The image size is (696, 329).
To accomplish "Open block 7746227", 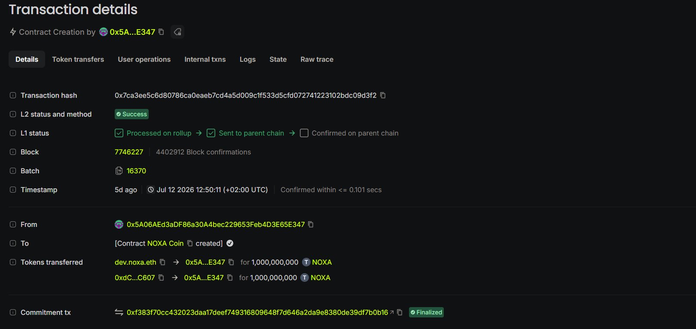I will (x=129, y=152).
